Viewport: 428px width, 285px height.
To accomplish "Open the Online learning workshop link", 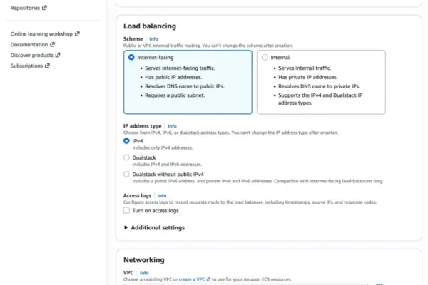I will coord(45,33).
